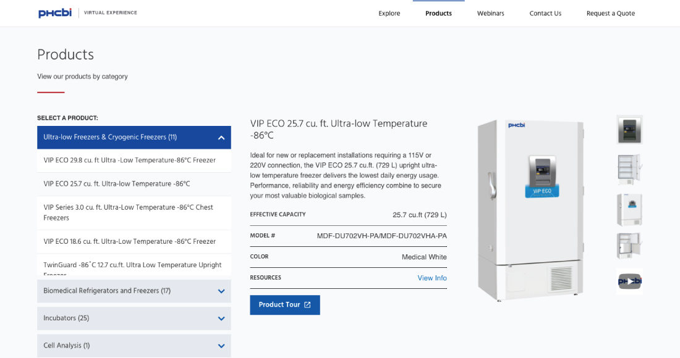680x358 pixels.
Task: Play the PHCbi video thumbnail
Action: [x=629, y=281]
